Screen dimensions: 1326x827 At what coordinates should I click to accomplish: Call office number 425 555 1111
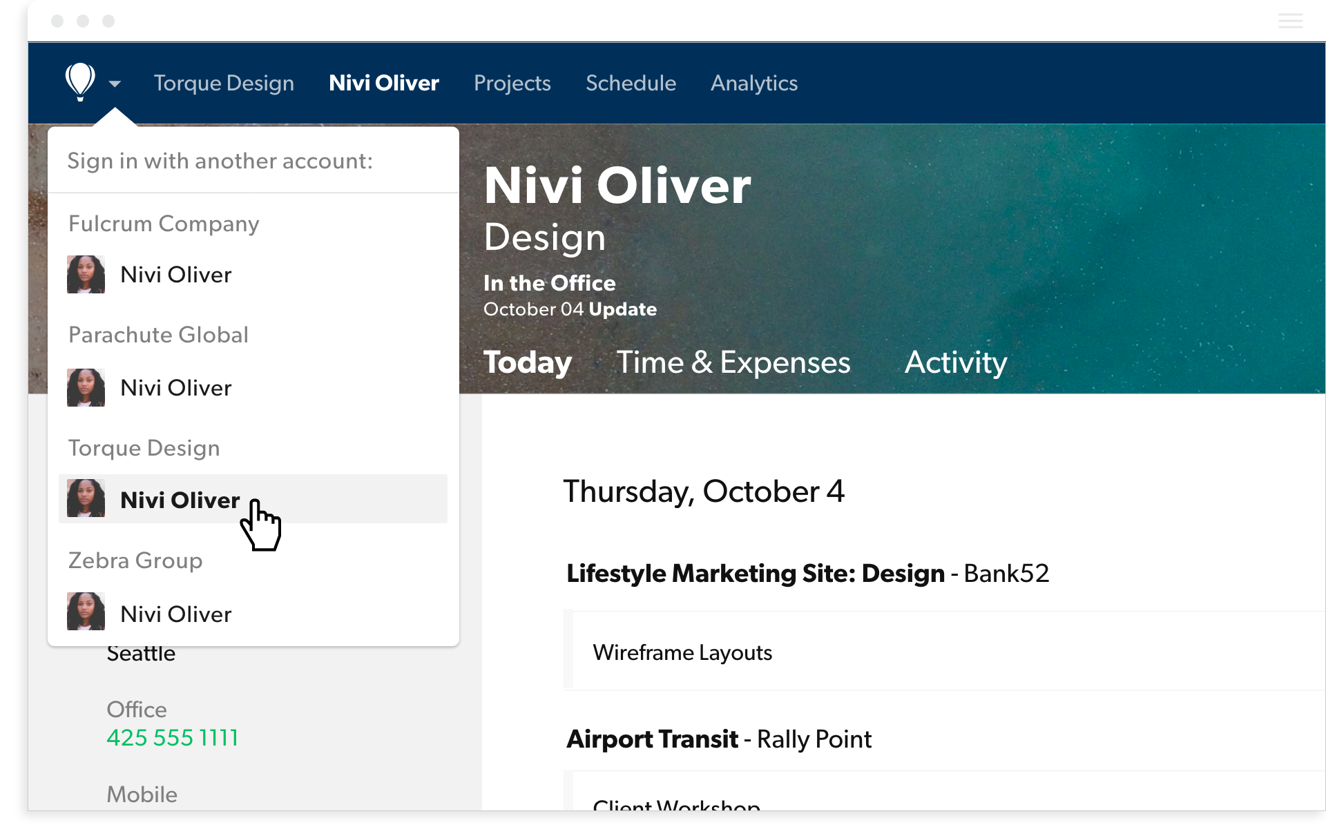coord(172,737)
